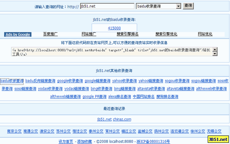Open the alltheweb收录查询 link
The image size is (230, 144).
click(x=212, y=89)
